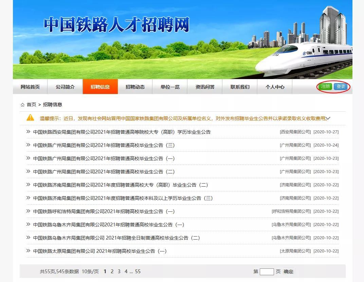Open 济南局 大专（高职）毕业生公告（二）
364x282 pixels.
coord(121,185)
